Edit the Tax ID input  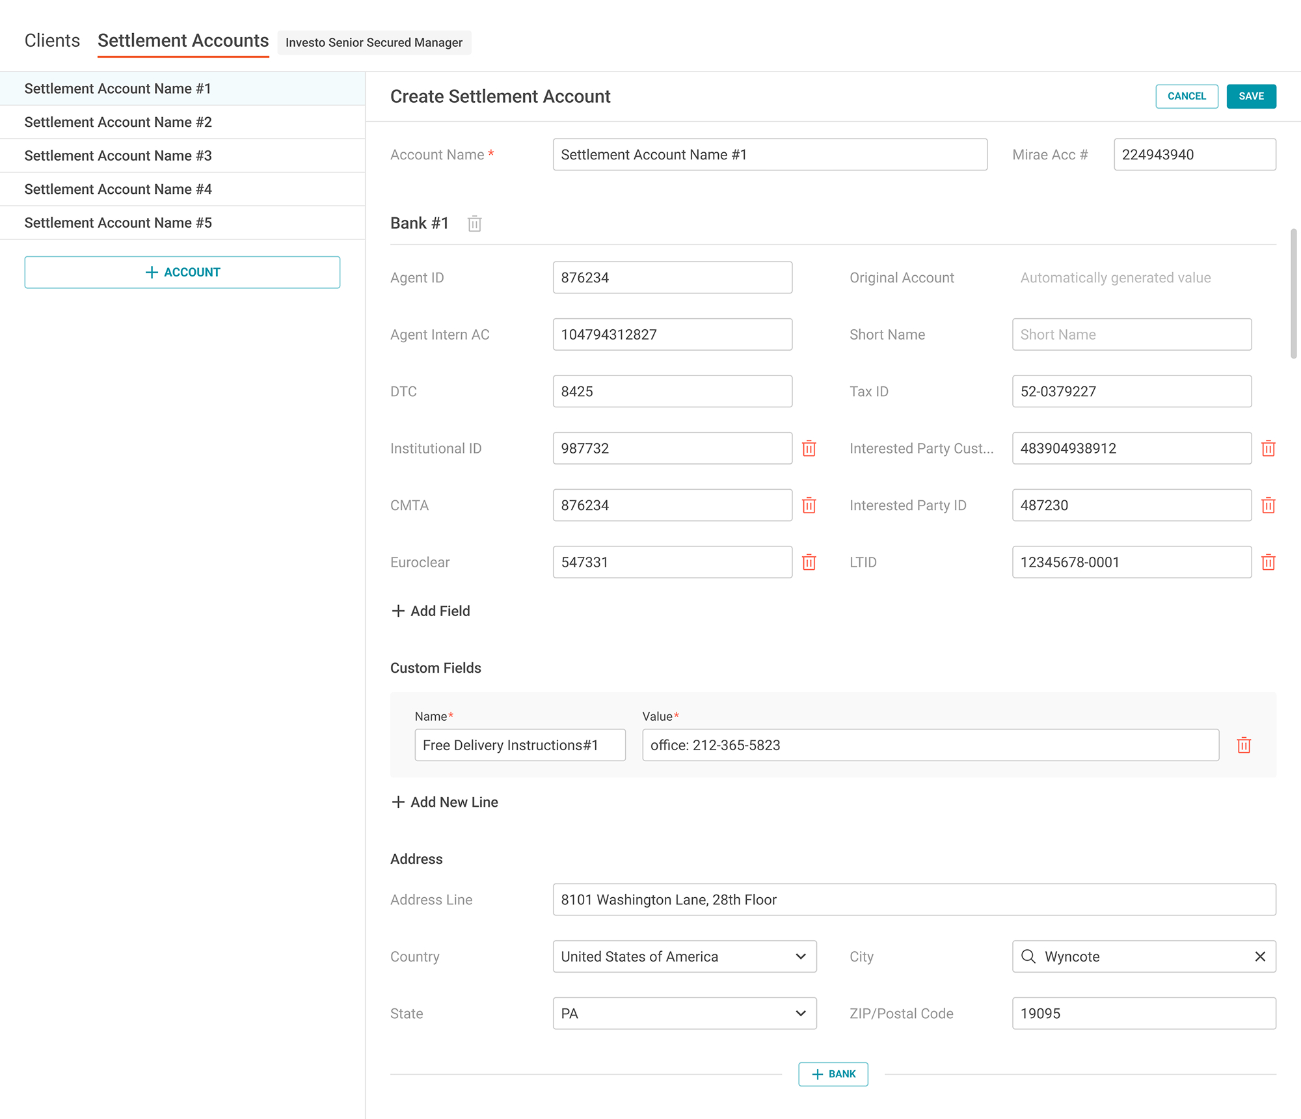(x=1132, y=392)
